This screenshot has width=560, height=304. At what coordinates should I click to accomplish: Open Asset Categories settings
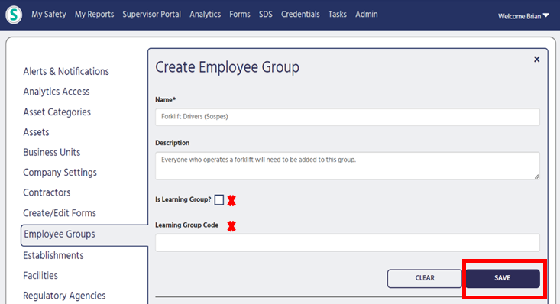click(57, 112)
